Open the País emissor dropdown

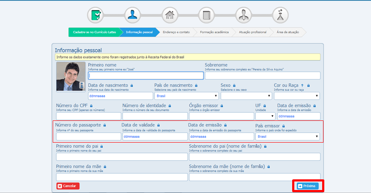coord(287,137)
